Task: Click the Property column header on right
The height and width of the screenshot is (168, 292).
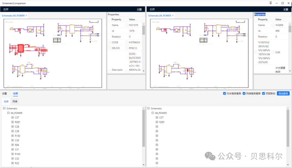Action: point(263,19)
